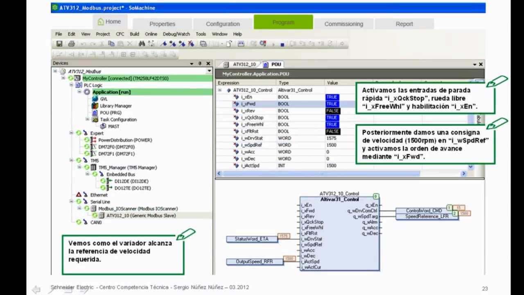
Task: Open the CFC menu
Action: (x=120, y=34)
